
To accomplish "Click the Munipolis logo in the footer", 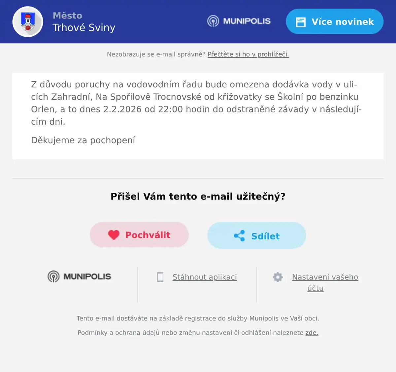I will (79, 276).
